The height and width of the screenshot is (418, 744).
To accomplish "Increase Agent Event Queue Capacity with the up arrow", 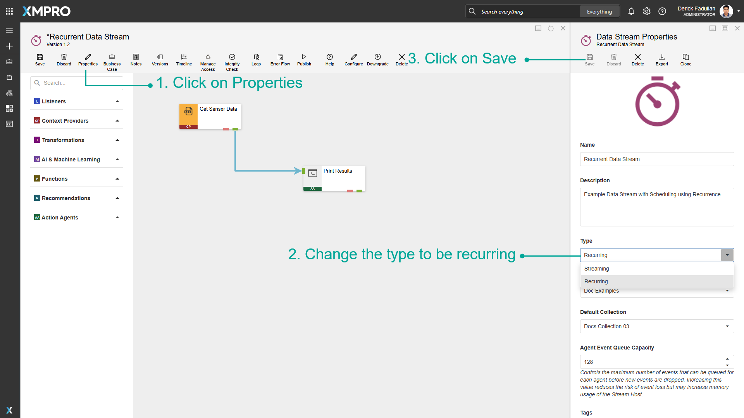I will click(x=727, y=359).
